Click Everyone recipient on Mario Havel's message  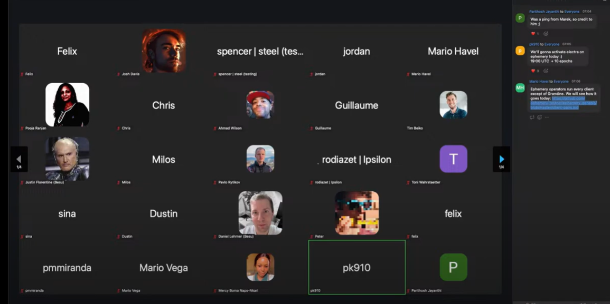(x=561, y=82)
